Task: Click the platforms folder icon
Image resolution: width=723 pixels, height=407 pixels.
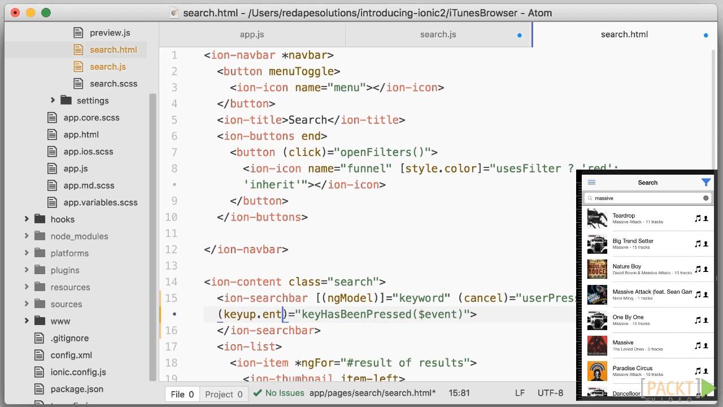Action: (x=40, y=253)
